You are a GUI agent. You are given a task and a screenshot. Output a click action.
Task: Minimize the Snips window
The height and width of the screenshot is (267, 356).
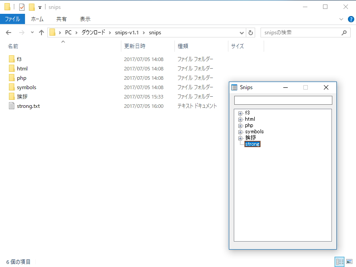click(x=286, y=87)
